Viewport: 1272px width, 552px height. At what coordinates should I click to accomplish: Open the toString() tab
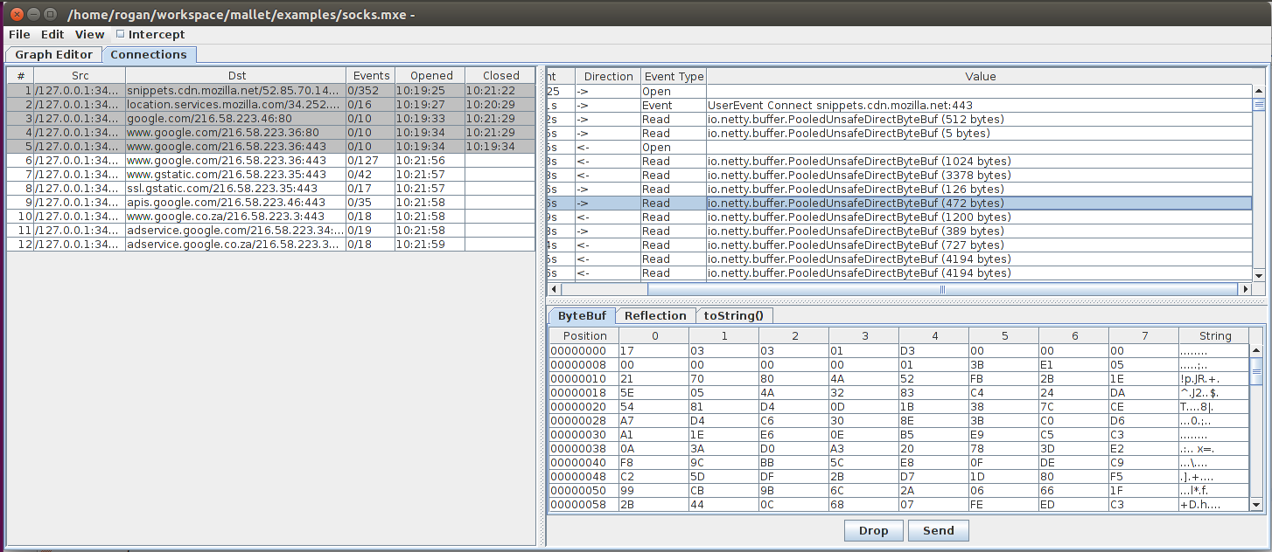coord(733,316)
